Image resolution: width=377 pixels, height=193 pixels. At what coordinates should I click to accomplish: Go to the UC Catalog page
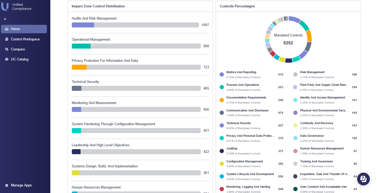[20, 59]
